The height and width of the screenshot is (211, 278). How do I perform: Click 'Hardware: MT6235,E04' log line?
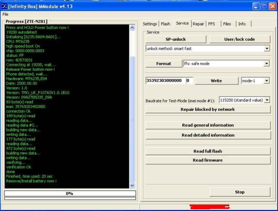27,78
